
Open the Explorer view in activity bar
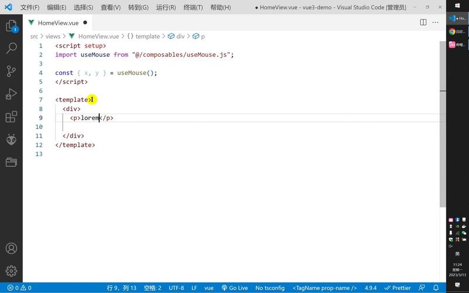(11, 26)
